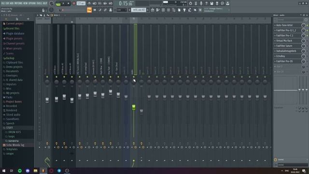Open ValhallaVintageVerb effect slot

286,51
